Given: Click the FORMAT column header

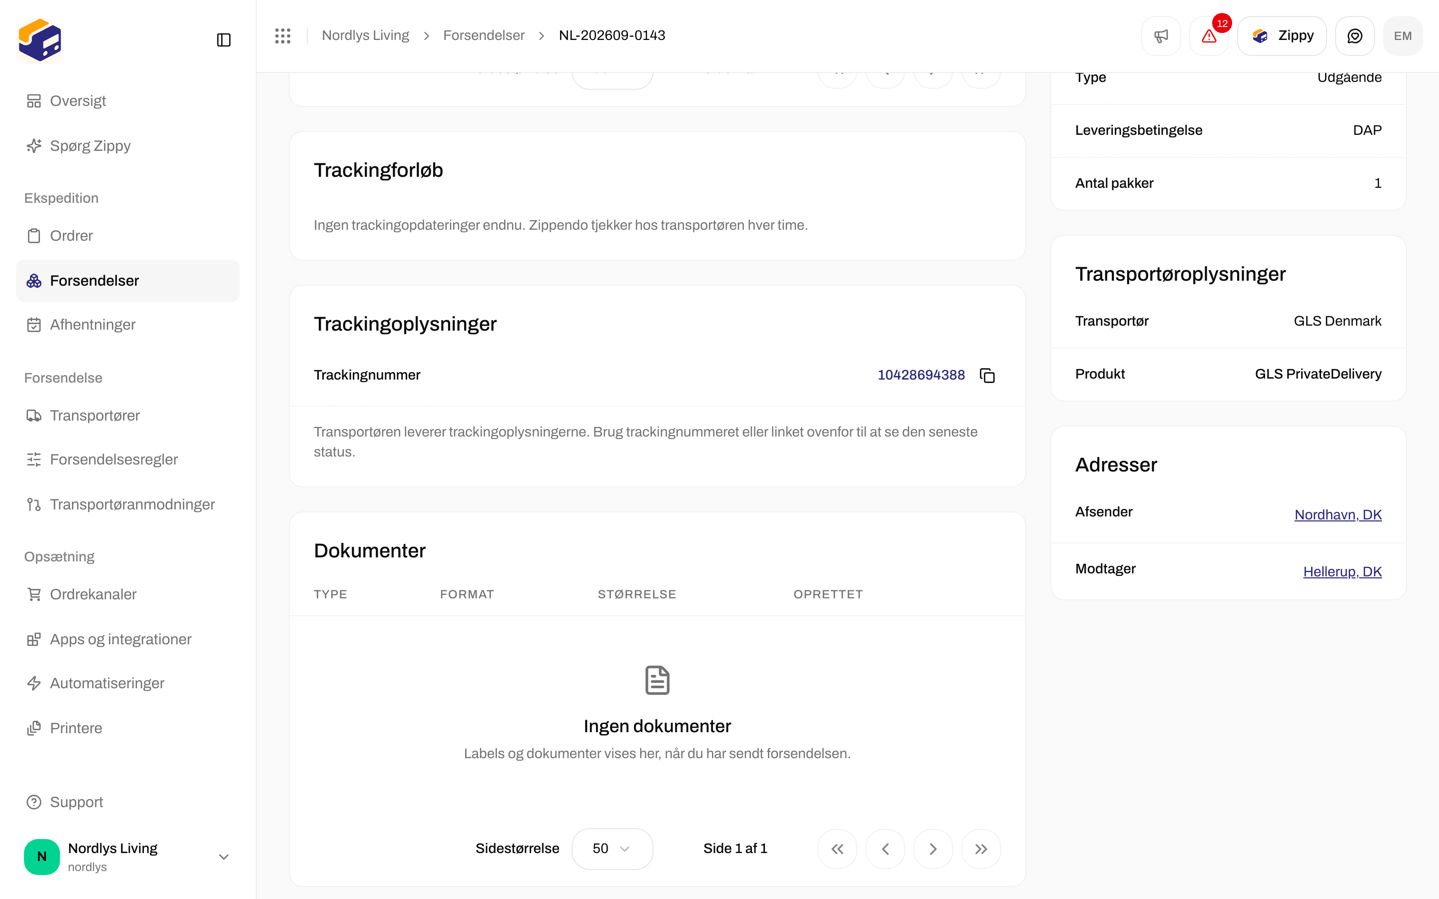Looking at the screenshot, I should 467,594.
